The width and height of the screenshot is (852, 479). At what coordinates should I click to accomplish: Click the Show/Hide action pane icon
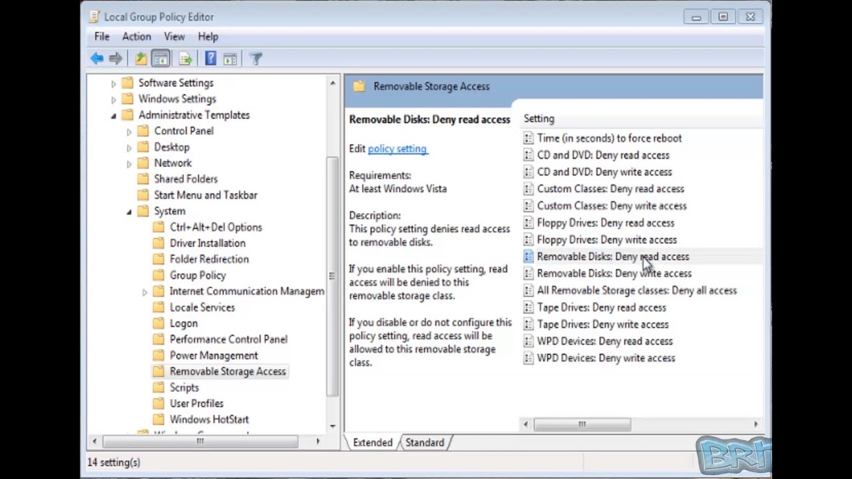(230, 59)
